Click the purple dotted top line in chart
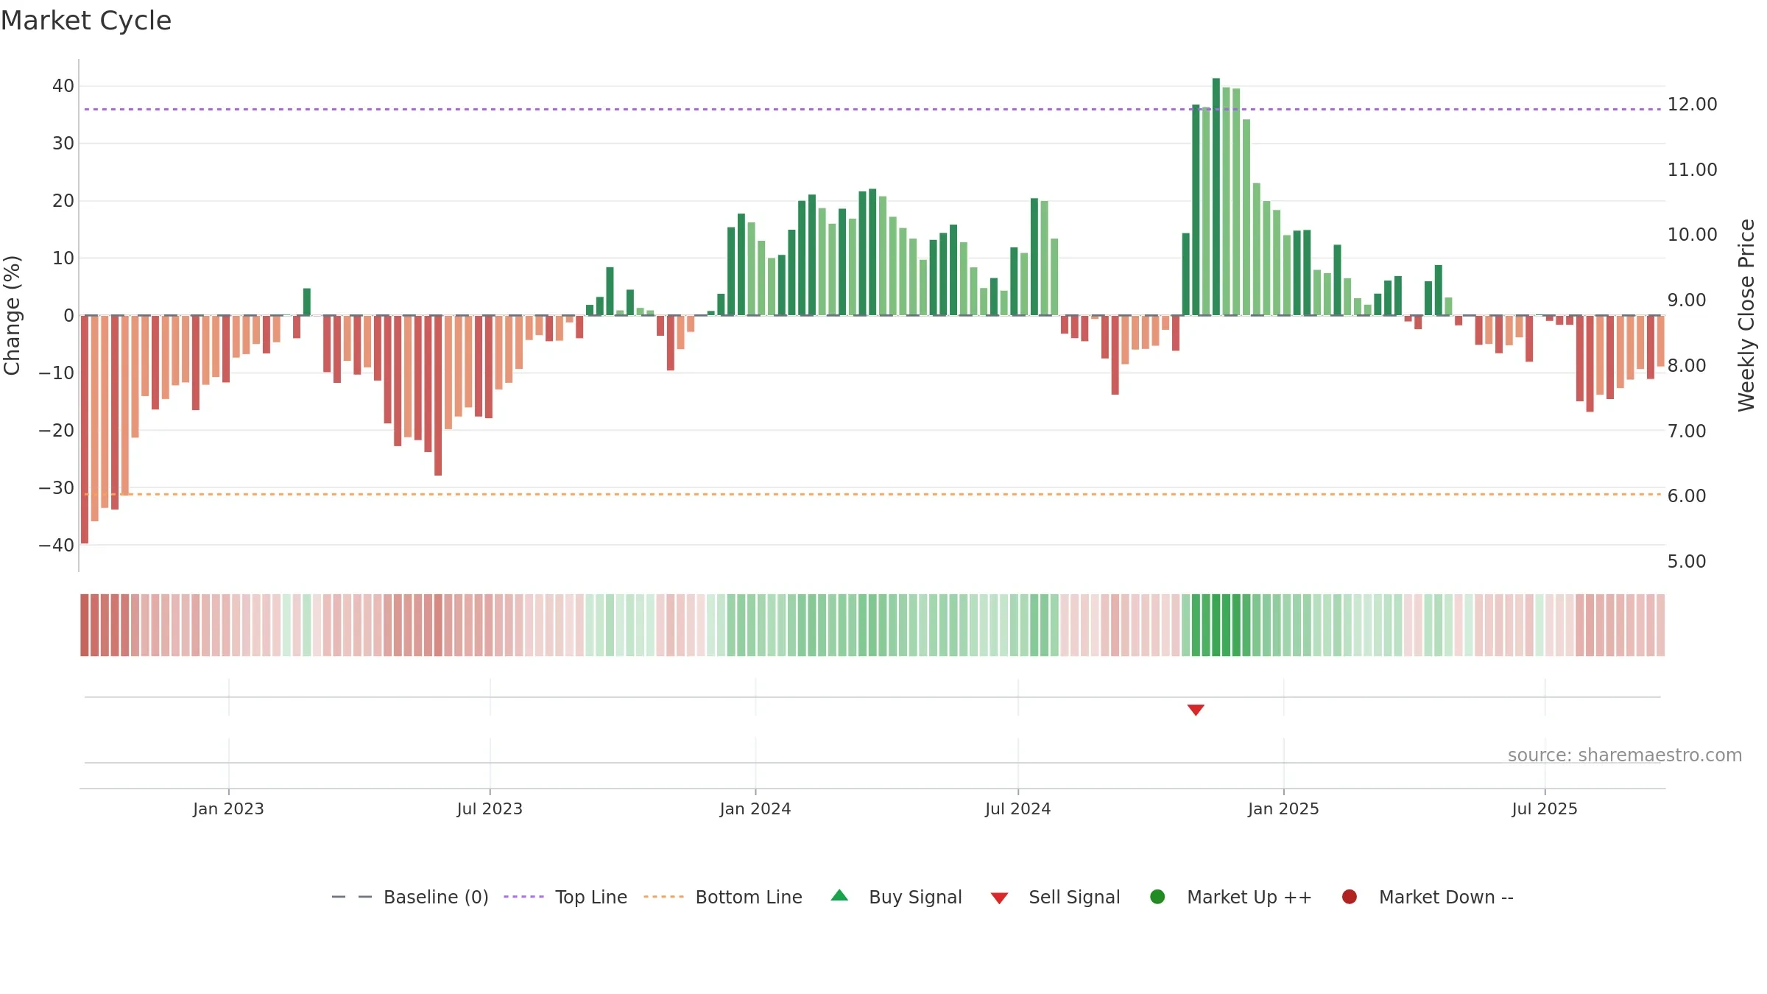 pos(872,109)
